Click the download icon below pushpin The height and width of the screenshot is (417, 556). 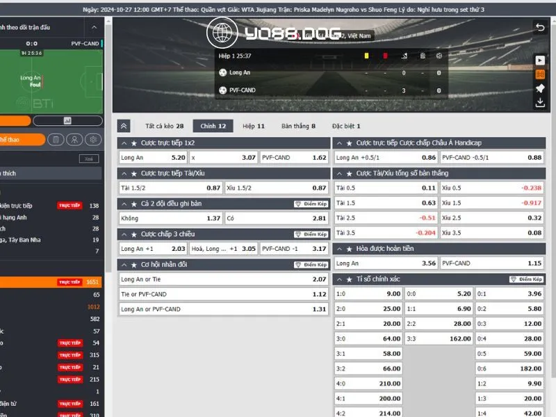pyautogui.click(x=540, y=103)
